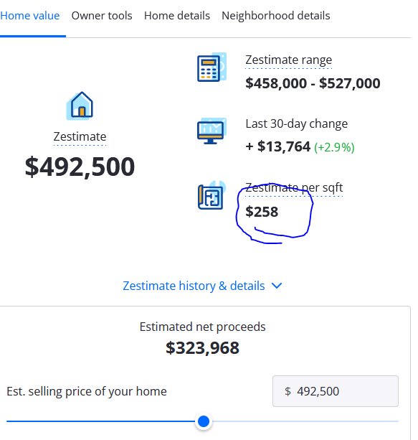418x440 pixels.
Task: Select the Neighborhood details tab
Action: click(276, 16)
